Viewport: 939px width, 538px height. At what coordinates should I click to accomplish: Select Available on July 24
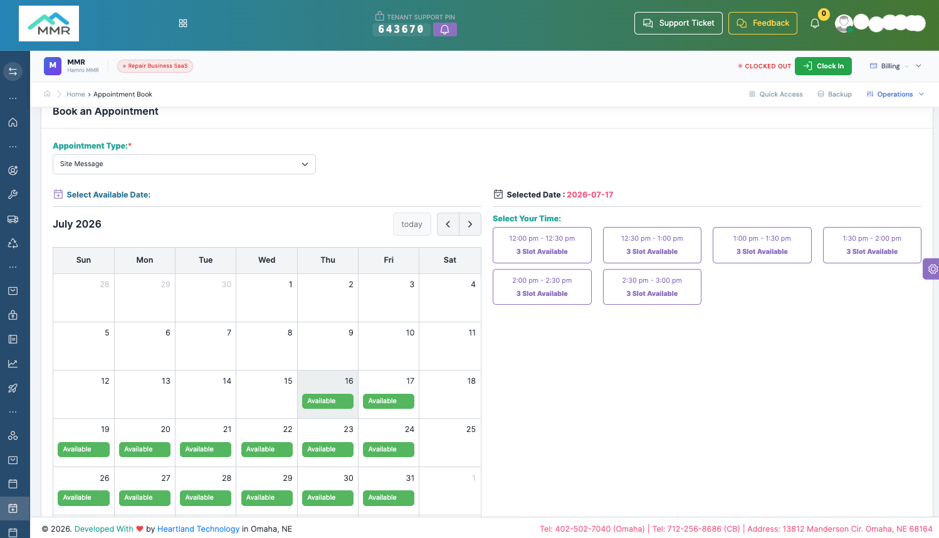click(389, 450)
